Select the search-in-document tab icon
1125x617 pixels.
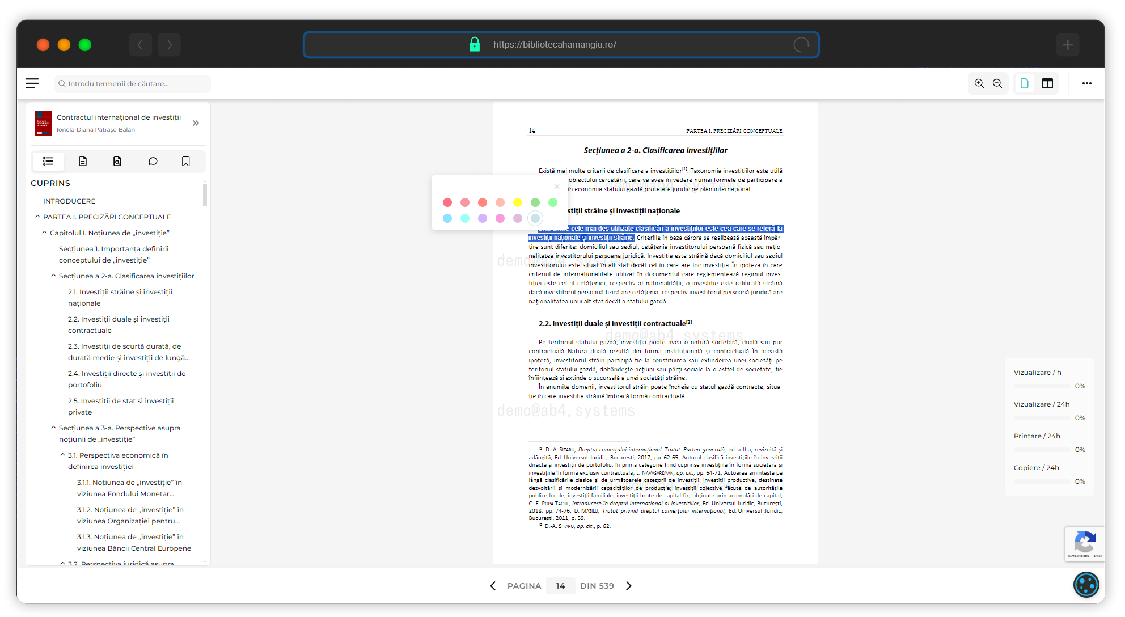(117, 161)
